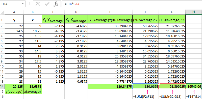Click the 'x' header cell
202x99 pixels.
coord(33,19)
